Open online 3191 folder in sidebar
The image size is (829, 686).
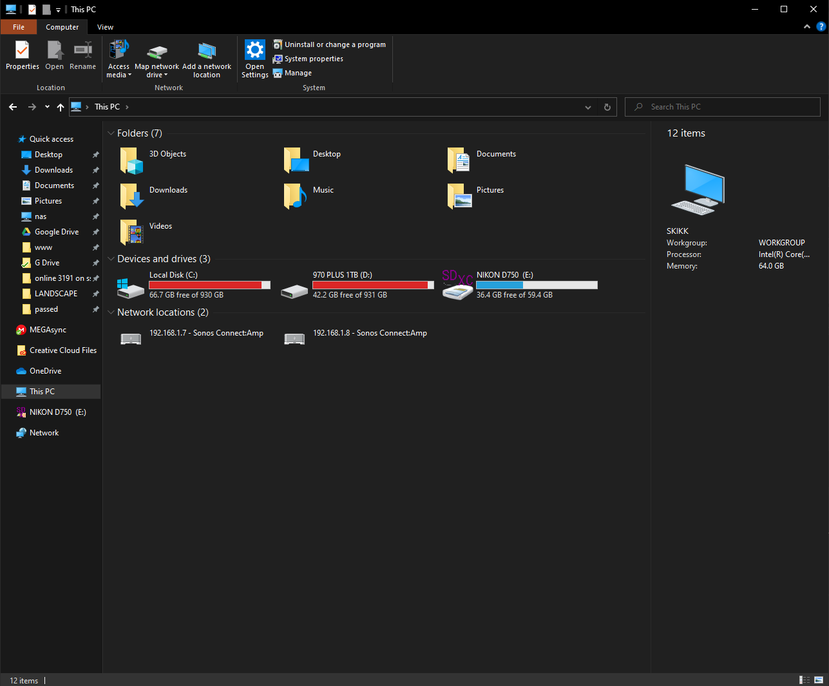tap(62, 278)
